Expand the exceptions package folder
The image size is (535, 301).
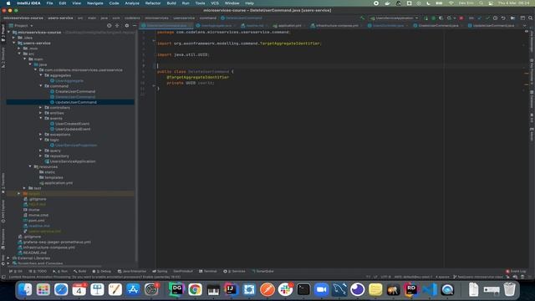click(41, 135)
